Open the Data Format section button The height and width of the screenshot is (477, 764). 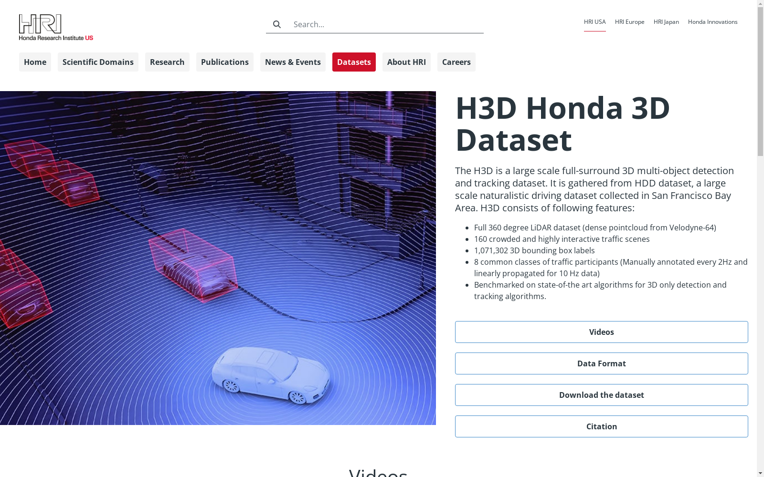pyautogui.click(x=602, y=363)
